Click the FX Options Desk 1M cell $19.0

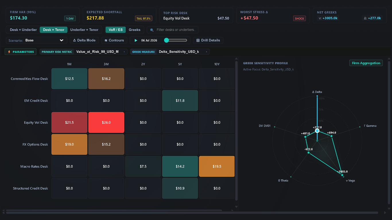pos(69,144)
